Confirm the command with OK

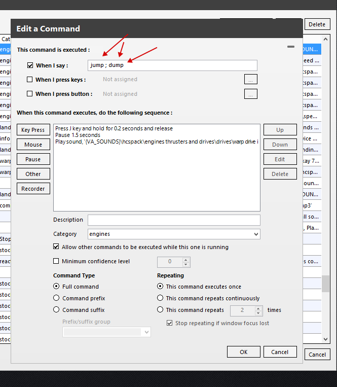click(244, 352)
